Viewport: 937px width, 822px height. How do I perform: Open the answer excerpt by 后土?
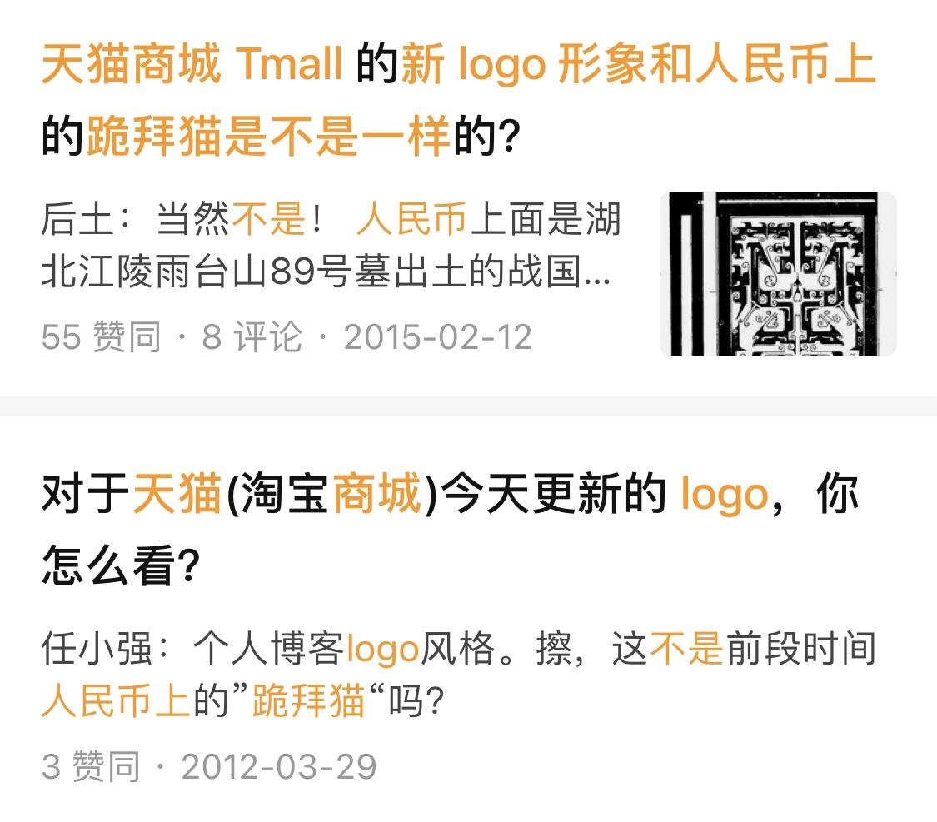pyautogui.click(x=331, y=245)
